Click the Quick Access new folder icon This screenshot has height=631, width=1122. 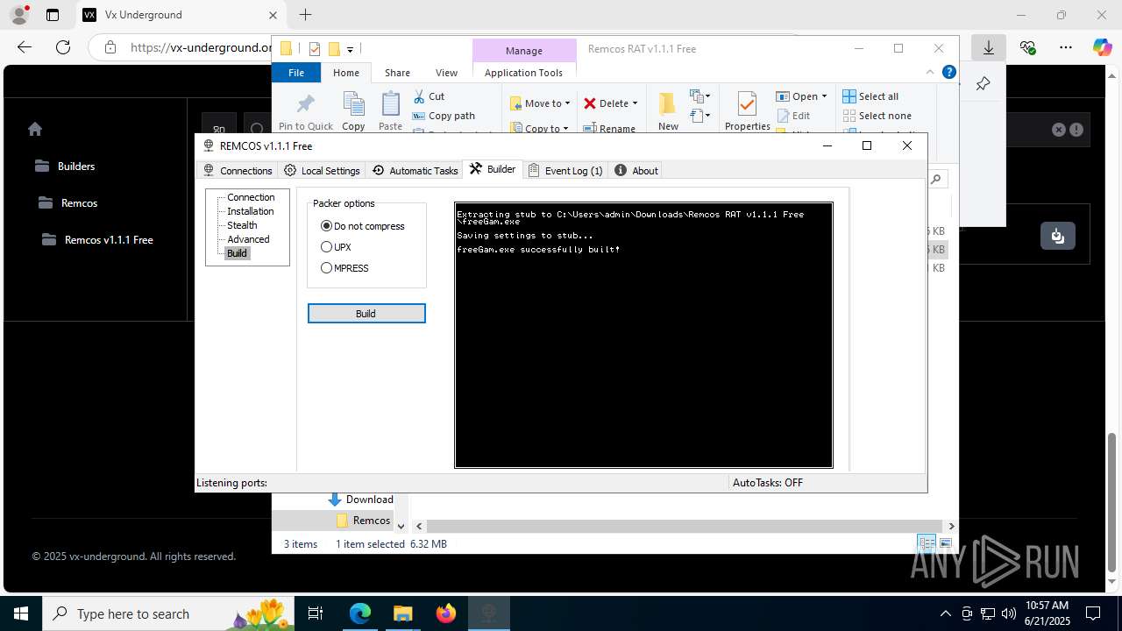334,49
